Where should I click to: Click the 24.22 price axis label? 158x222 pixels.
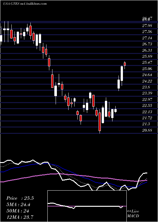147,81
